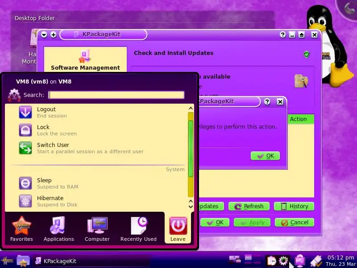The image size is (357, 268).
Task: Click the Sleep icon in System section
Action: tap(25, 183)
